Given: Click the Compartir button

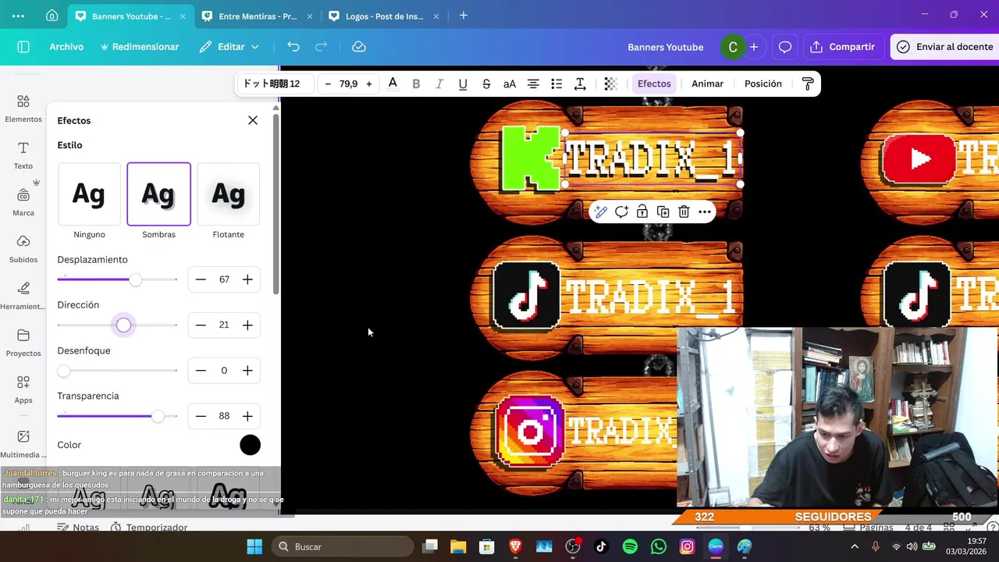Looking at the screenshot, I should 843,47.
